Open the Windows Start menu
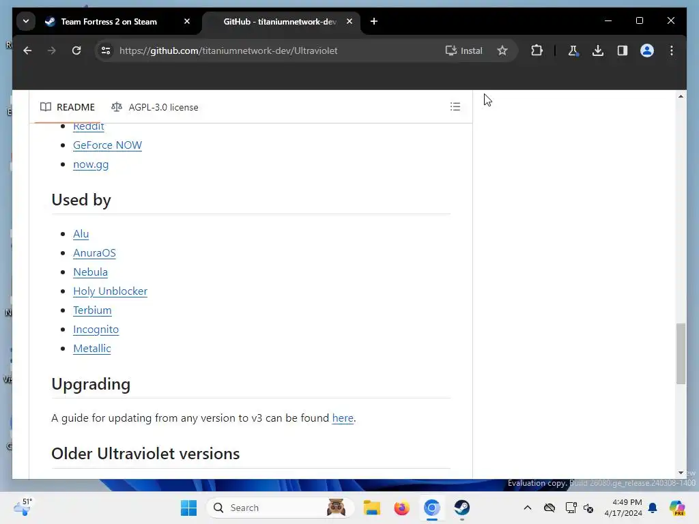 click(188, 508)
